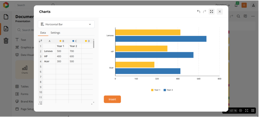
Task: Click the Charts tile in sidebar
Action: (x=25, y=70)
